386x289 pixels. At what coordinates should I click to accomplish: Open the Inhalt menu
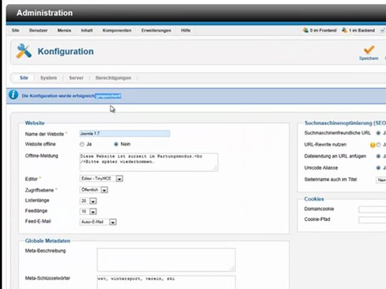click(x=87, y=31)
